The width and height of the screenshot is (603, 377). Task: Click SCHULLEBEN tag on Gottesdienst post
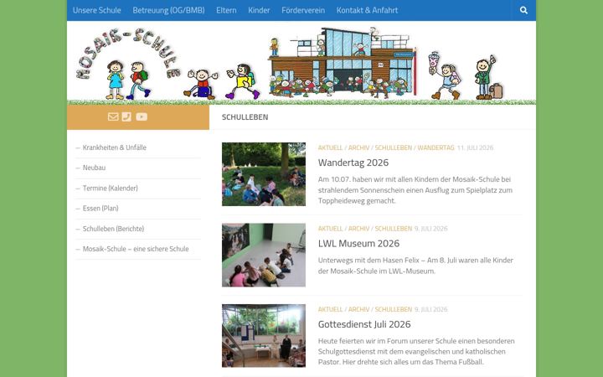394,309
